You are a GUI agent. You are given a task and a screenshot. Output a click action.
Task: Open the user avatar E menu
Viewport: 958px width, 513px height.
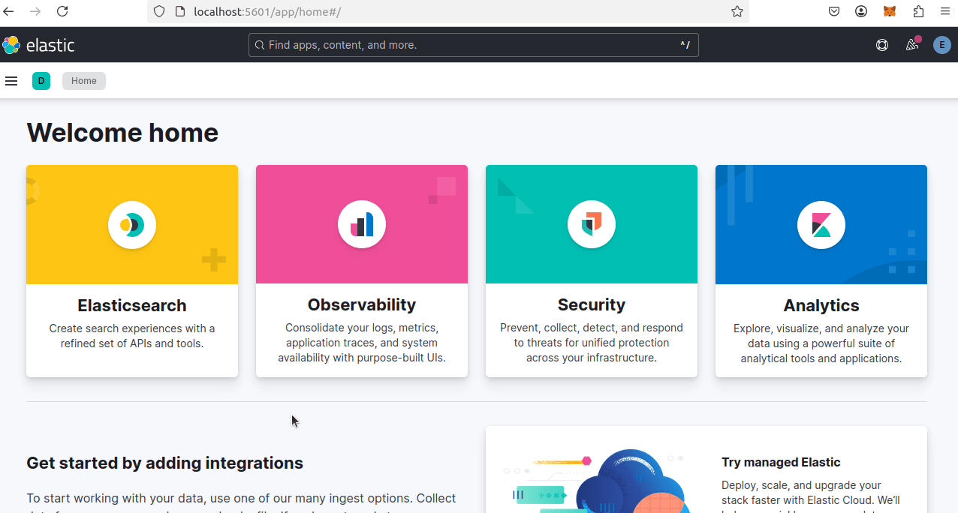point(942,45)
